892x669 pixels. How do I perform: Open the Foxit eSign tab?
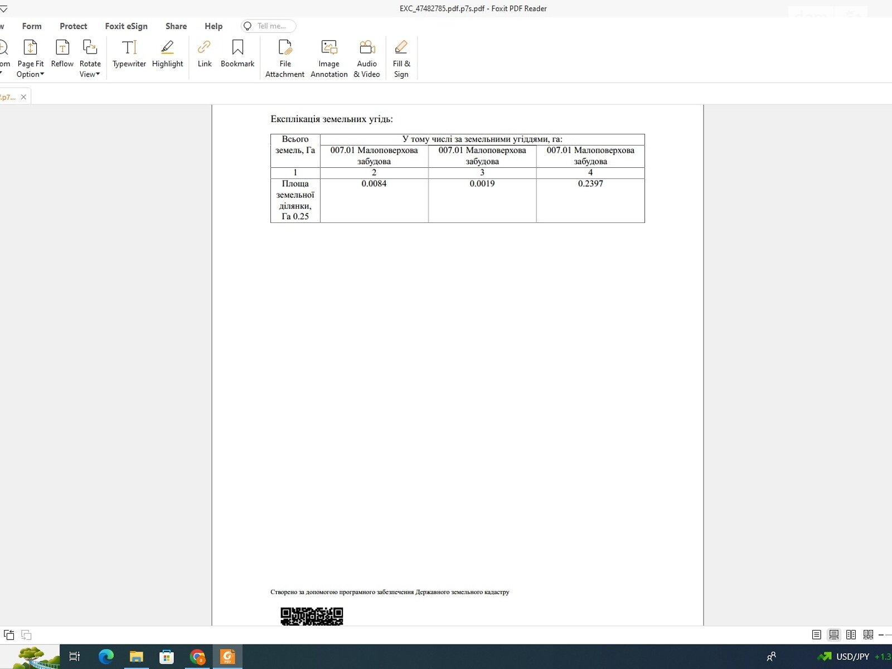[127, 26]
